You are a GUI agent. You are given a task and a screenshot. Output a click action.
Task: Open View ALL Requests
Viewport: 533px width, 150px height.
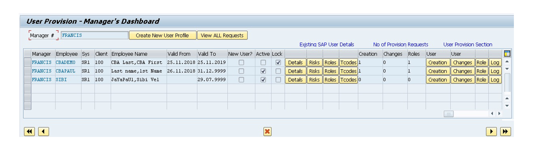(222, 35)
